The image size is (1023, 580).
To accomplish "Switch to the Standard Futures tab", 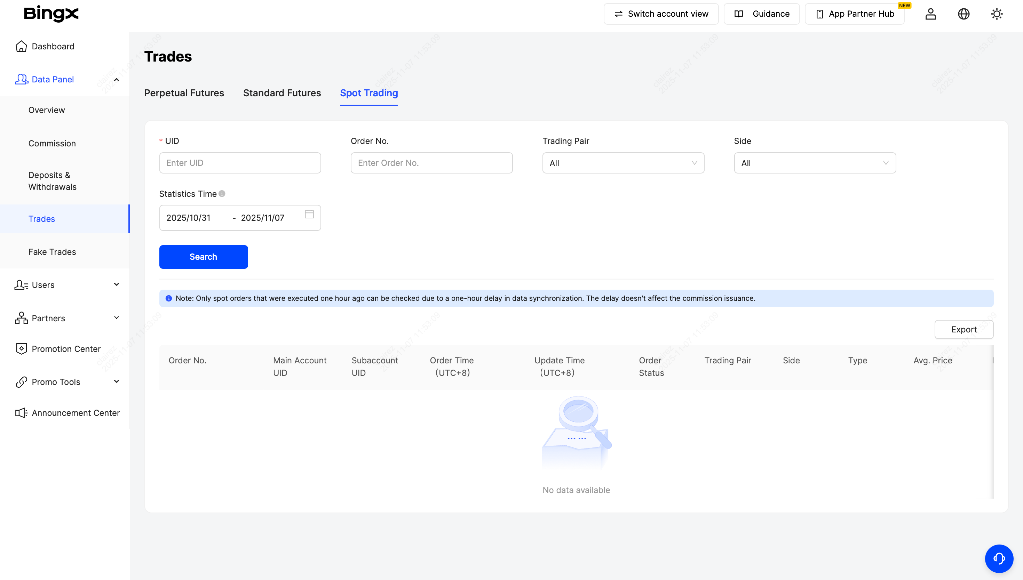I will pos(282,93).
